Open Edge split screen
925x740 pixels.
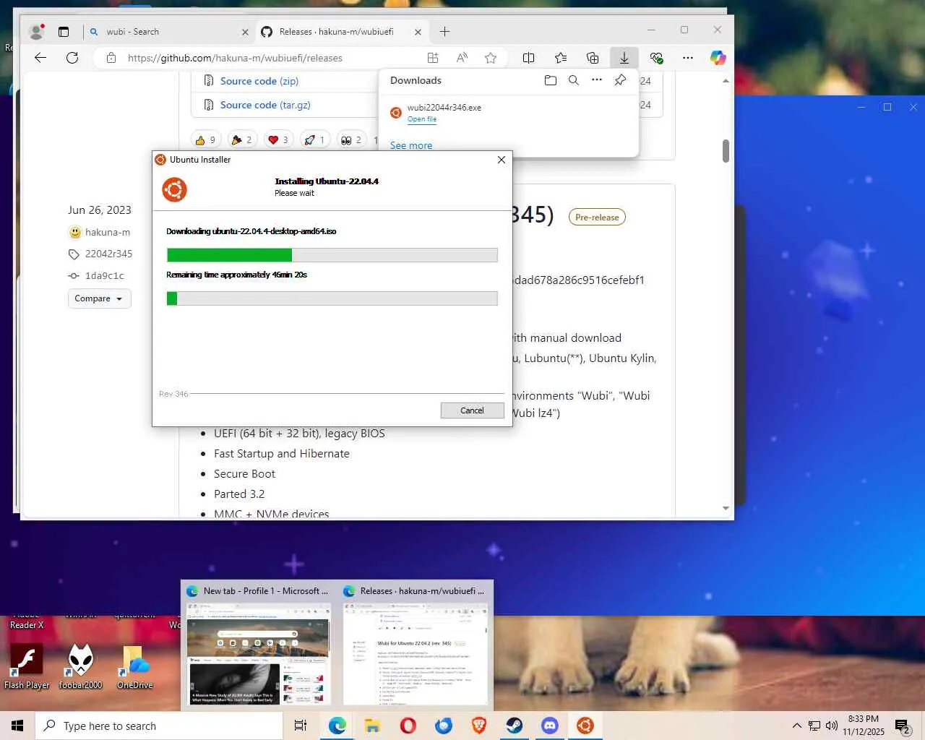tap(529, 58)
